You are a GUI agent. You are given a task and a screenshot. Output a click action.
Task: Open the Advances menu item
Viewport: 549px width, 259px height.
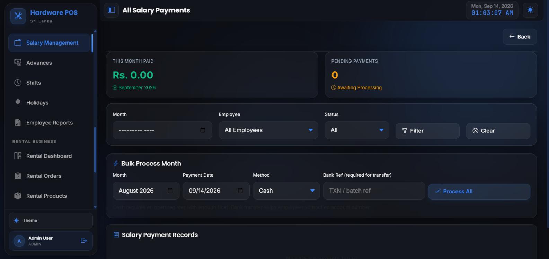click(49, 63)
